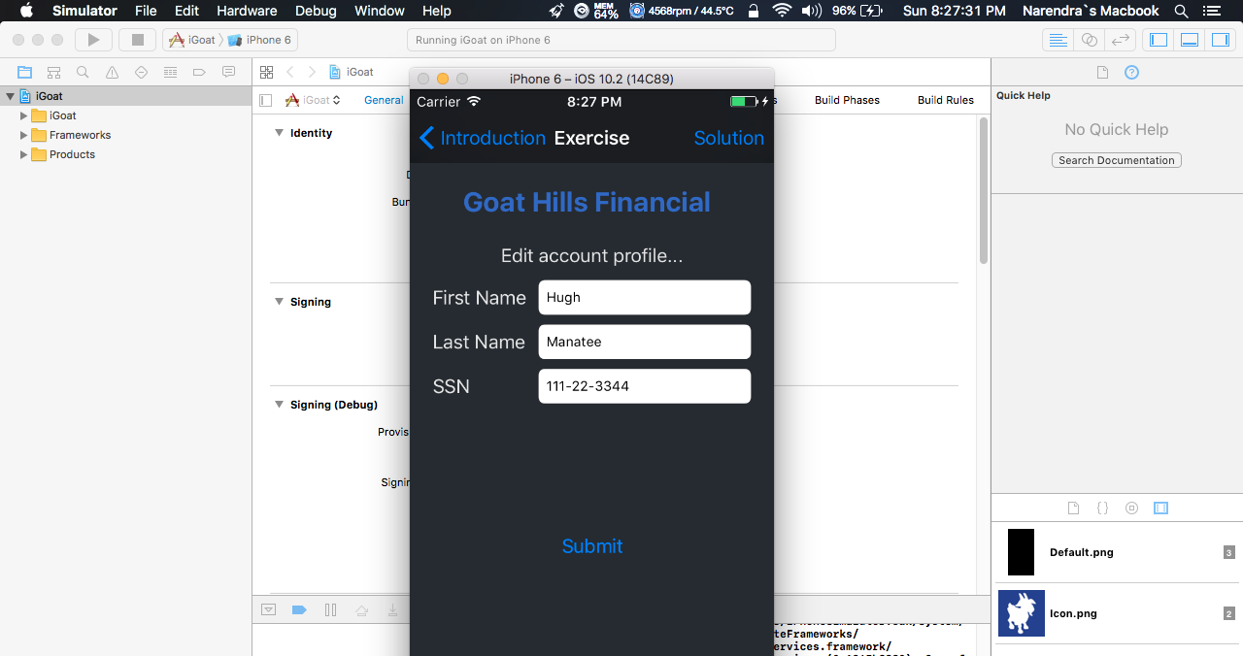Expand the Products folder
Image resolution: width=1243 pixels, height=656 pixels.
(x=24, y=154)
